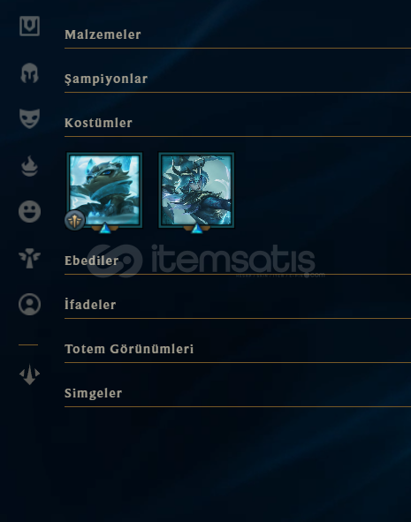The width and height of the screenshot is (411, 522).
Task: Click blue gem under the winged warrior shard
Action: coord(196,229)
